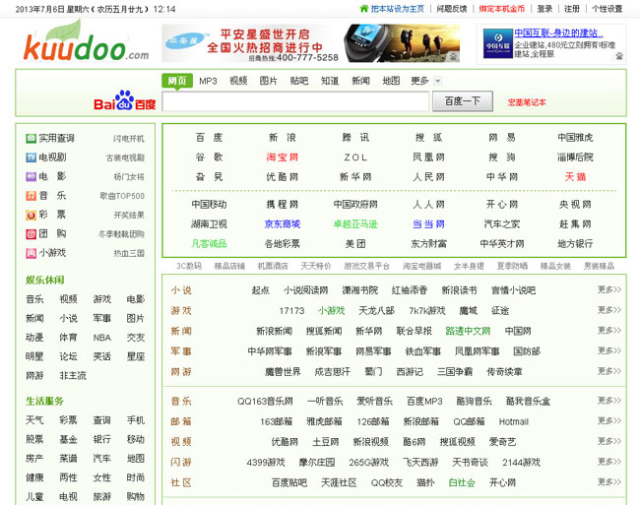
Task: Open the 3C数码 category link
Action: click(x=189, y=266)
